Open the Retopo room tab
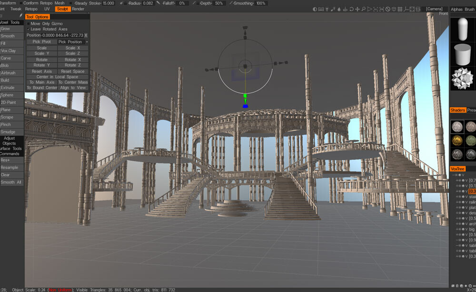Viewport: 476px width, 292px height. pyautogui.click(x=31, y=9)
